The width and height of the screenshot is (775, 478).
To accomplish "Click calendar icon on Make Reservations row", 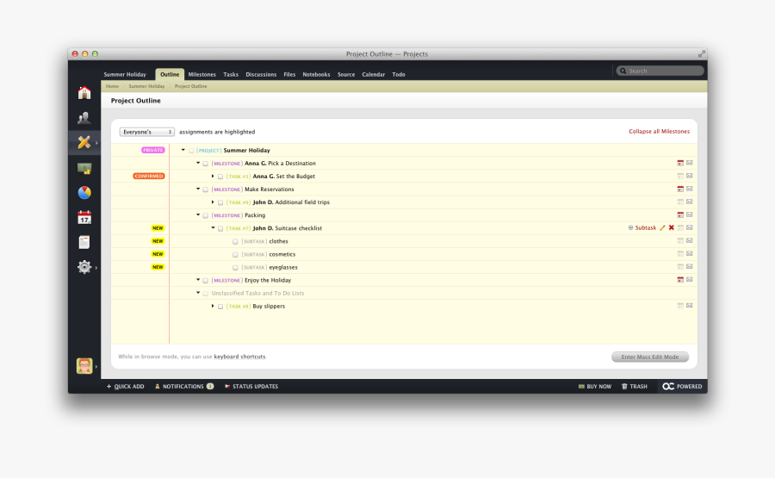I will (x=680, y=189).
